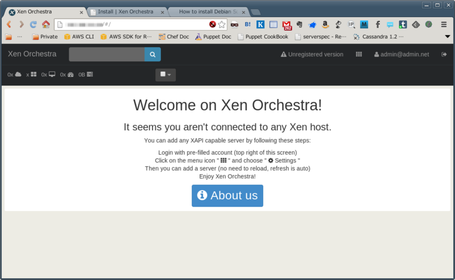The height and width of the screenshot is (280, 455).
Task: Click the blue search magnifier button
Action: 152,54
